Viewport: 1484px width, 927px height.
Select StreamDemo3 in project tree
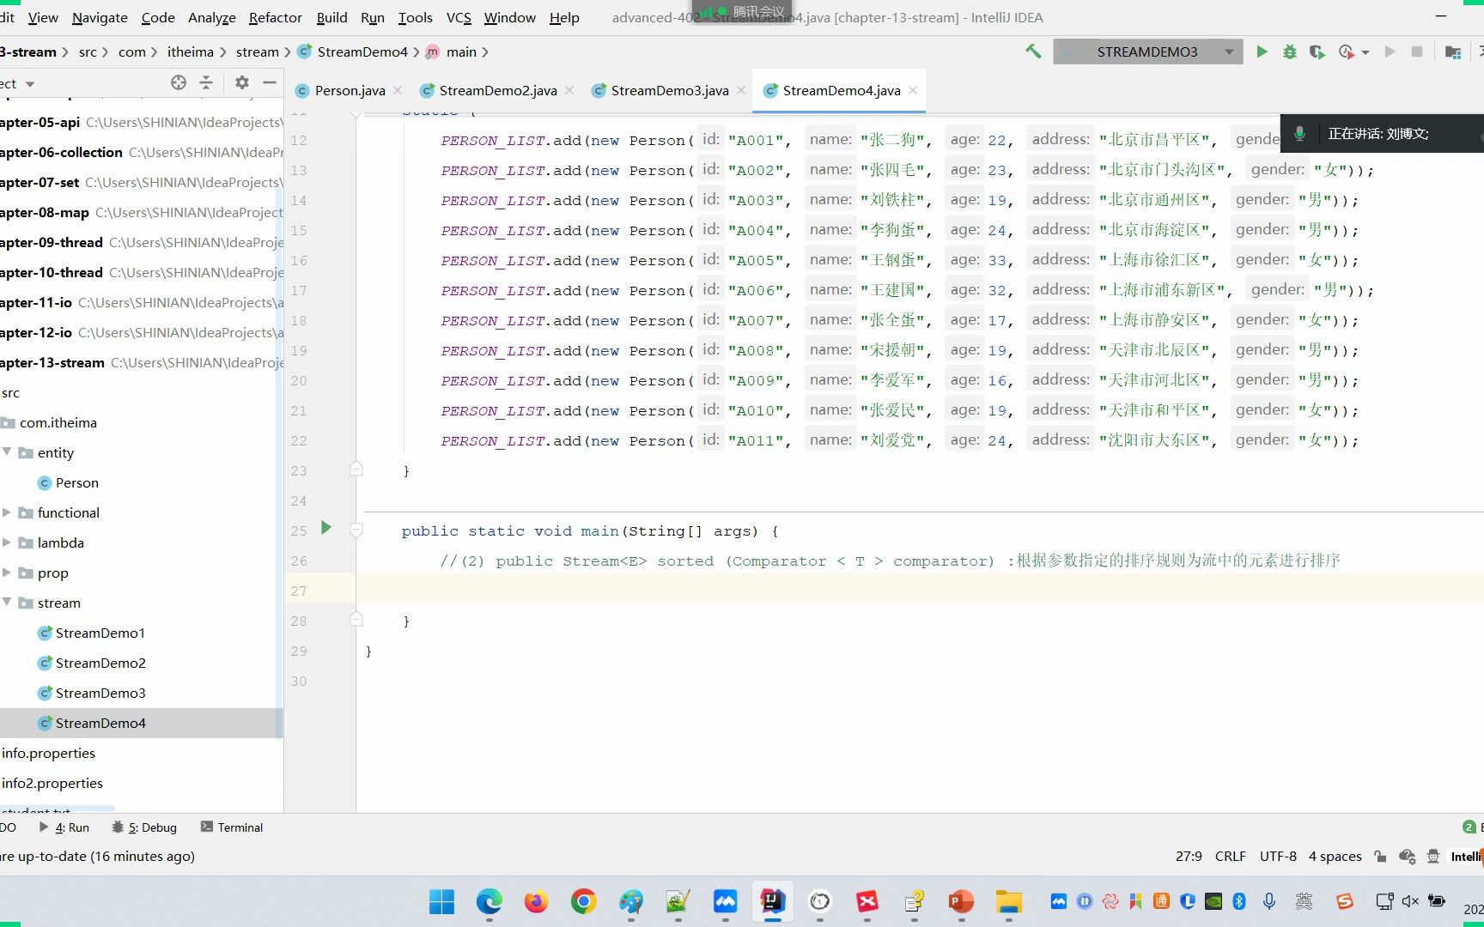pos(92,693)
